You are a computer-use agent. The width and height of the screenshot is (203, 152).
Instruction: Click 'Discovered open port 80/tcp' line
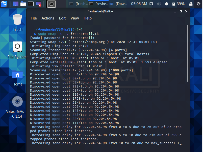tap(73, 78)
